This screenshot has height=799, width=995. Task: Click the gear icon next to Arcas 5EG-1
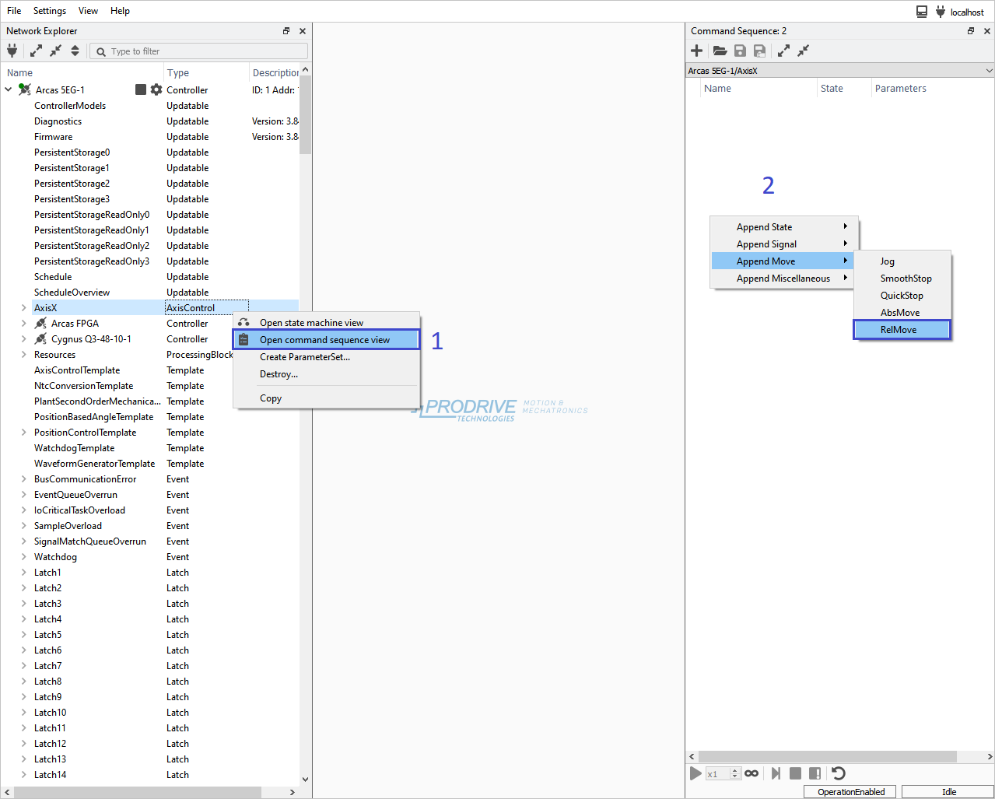[x=156, y=89]
